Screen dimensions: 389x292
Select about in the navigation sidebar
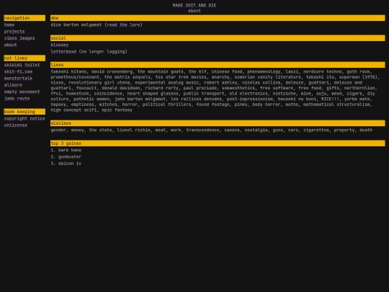tap(10, 45)
